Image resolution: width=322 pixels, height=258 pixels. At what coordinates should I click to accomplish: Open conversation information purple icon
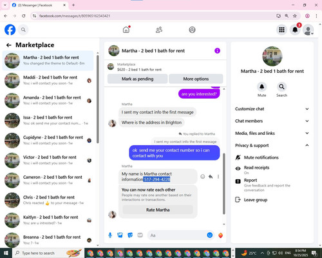tap(217, 51)
